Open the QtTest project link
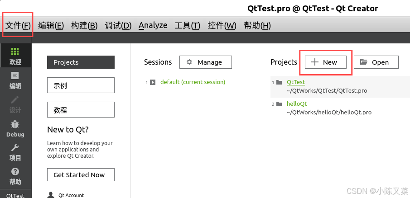The image size is (410, 198). (296, 82)
